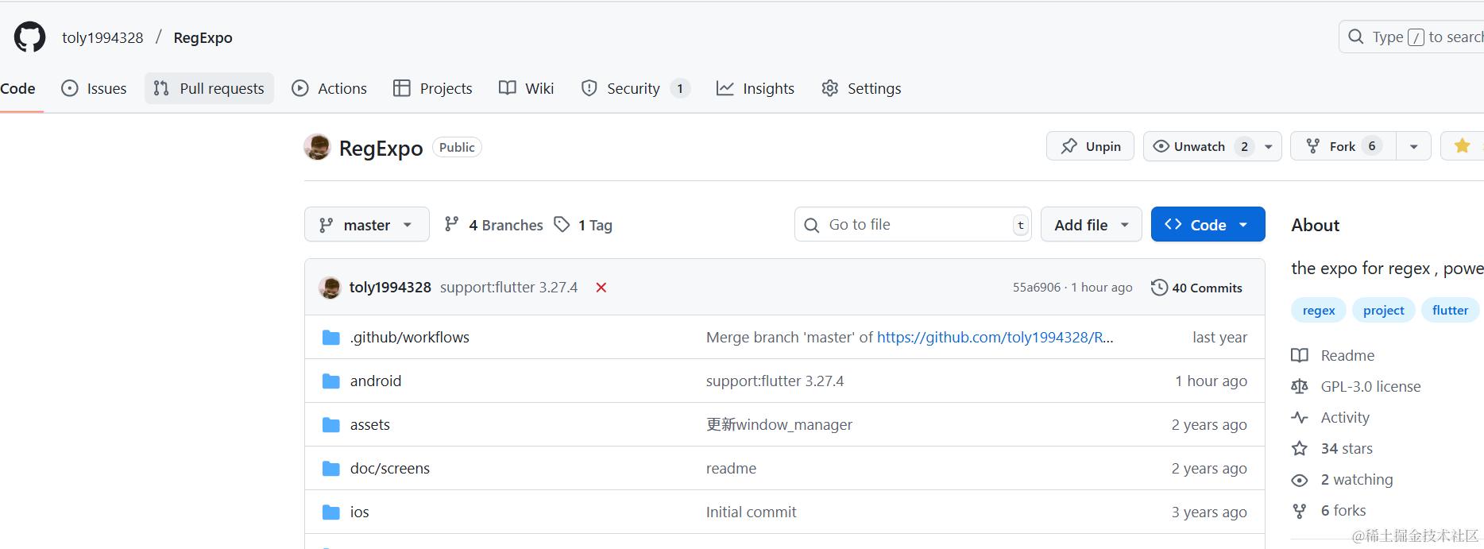Go to the Security tab
Screen dimensions: 1484x549
pos(635,88)
